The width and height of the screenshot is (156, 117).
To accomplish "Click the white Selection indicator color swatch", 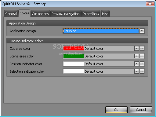I will [74, 71].
